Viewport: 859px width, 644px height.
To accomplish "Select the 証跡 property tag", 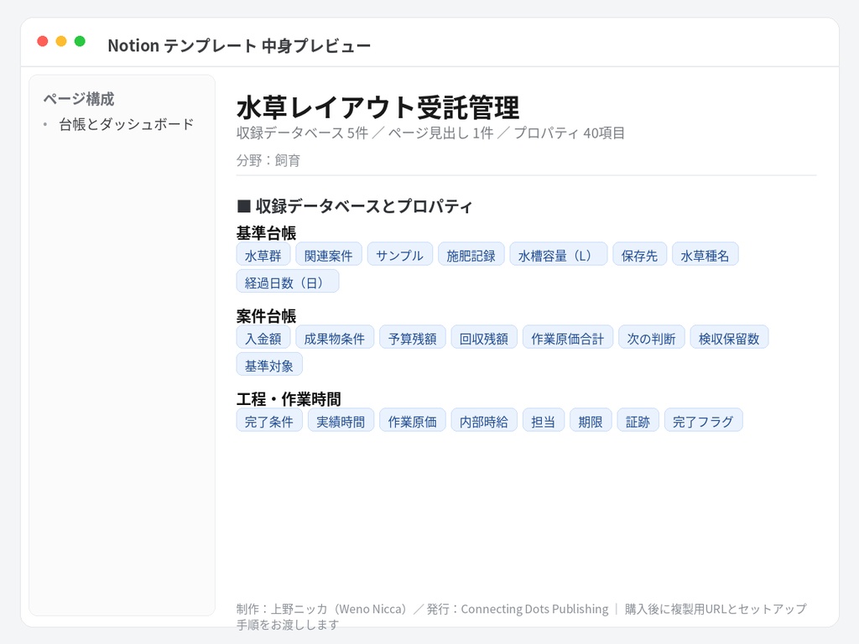I will click(x=638, y=421).
